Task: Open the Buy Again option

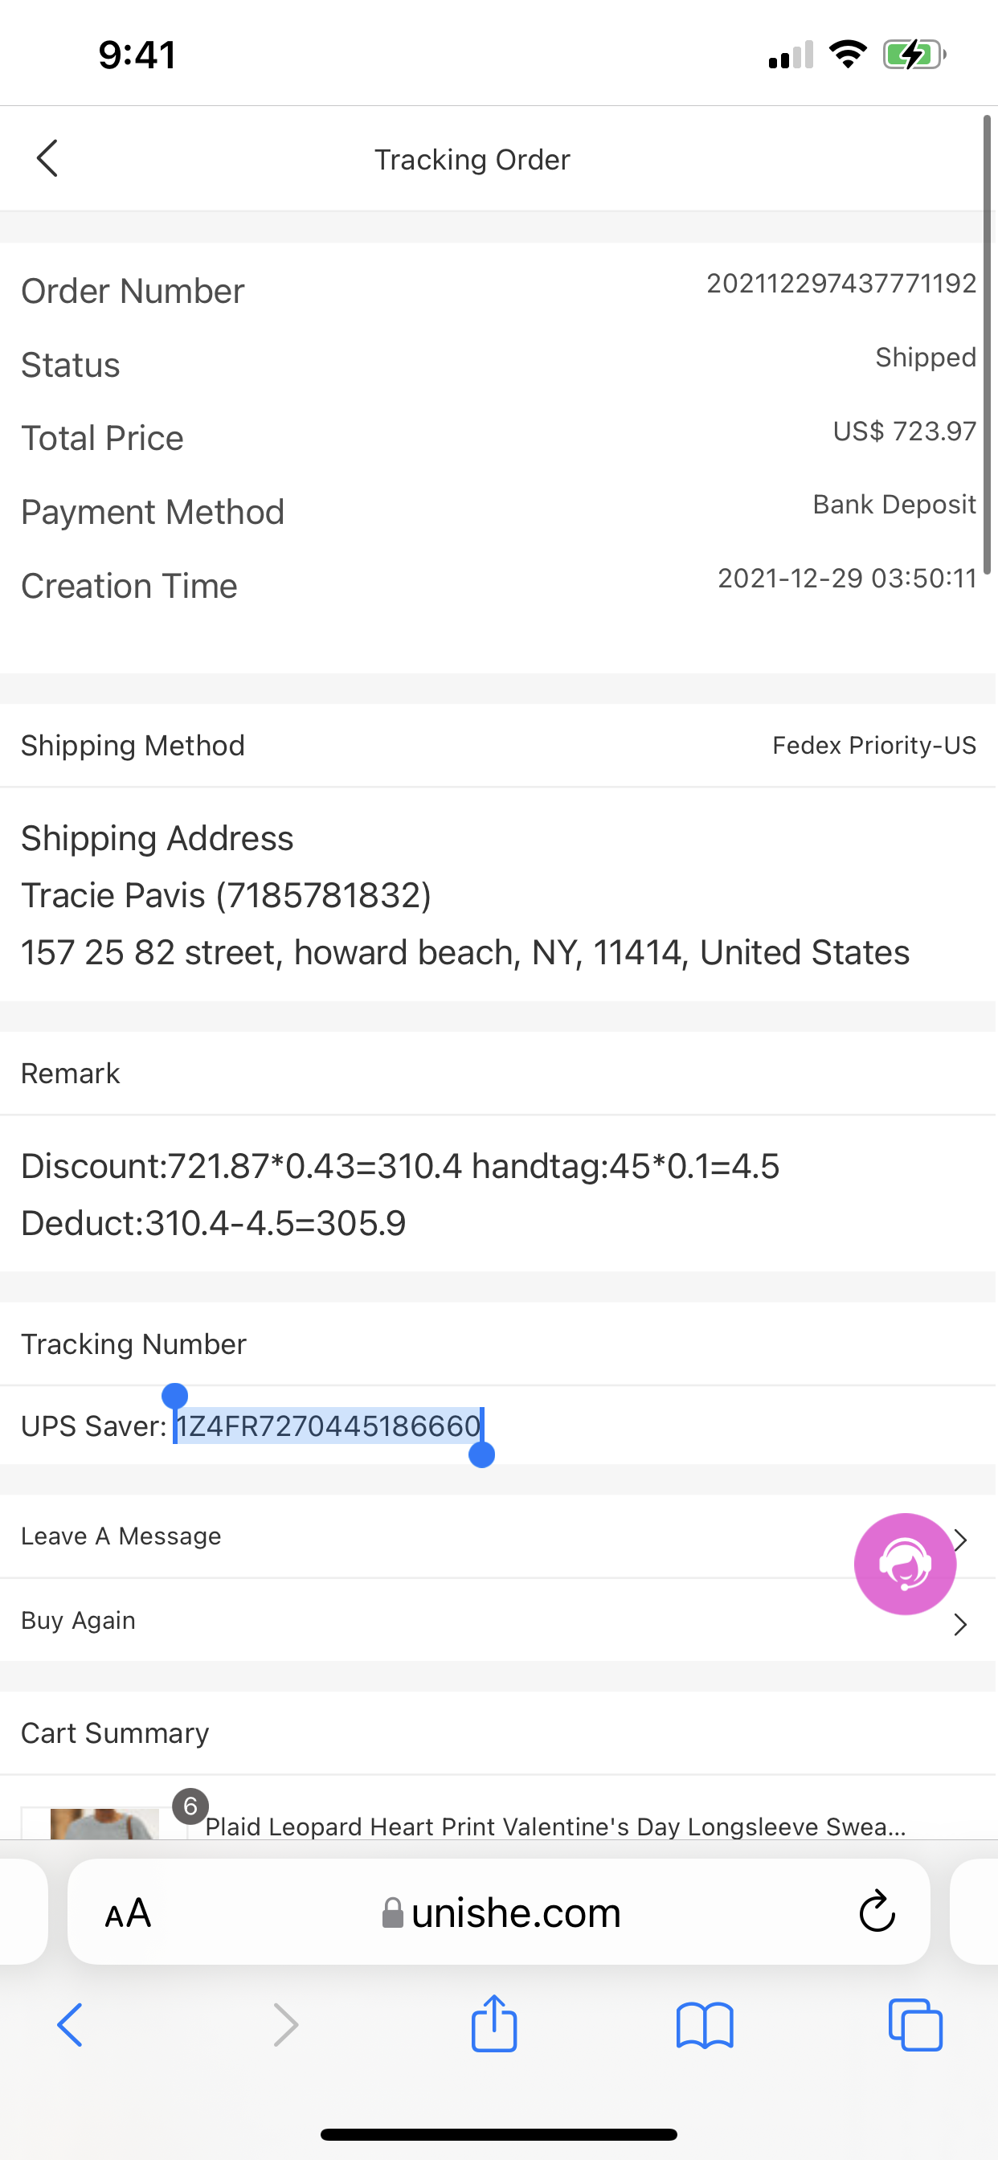Action: [78, 1620]
